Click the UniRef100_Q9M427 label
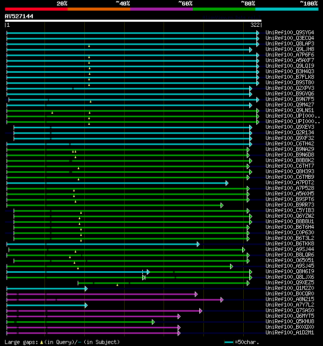Image resolution: width=323 pixels, height=346 pixels. pyautogui.click(x=290, y=105)
